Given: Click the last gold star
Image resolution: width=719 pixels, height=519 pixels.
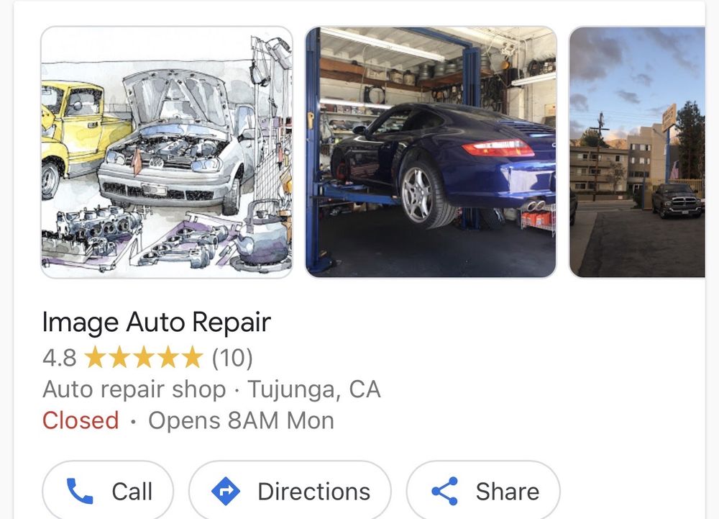Looking at the screenshot, I should (192, 358).
